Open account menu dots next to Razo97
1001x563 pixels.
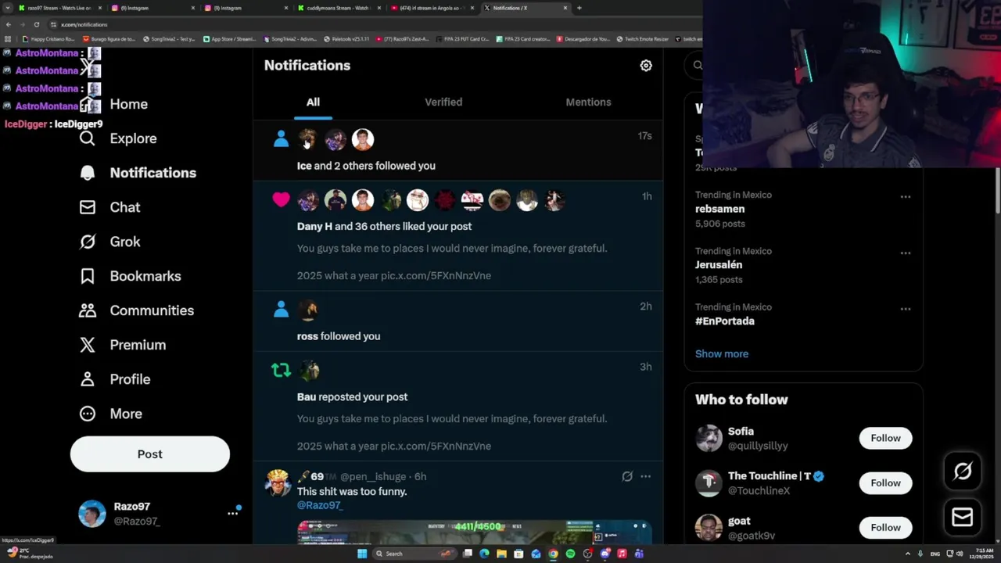[232, 514]
